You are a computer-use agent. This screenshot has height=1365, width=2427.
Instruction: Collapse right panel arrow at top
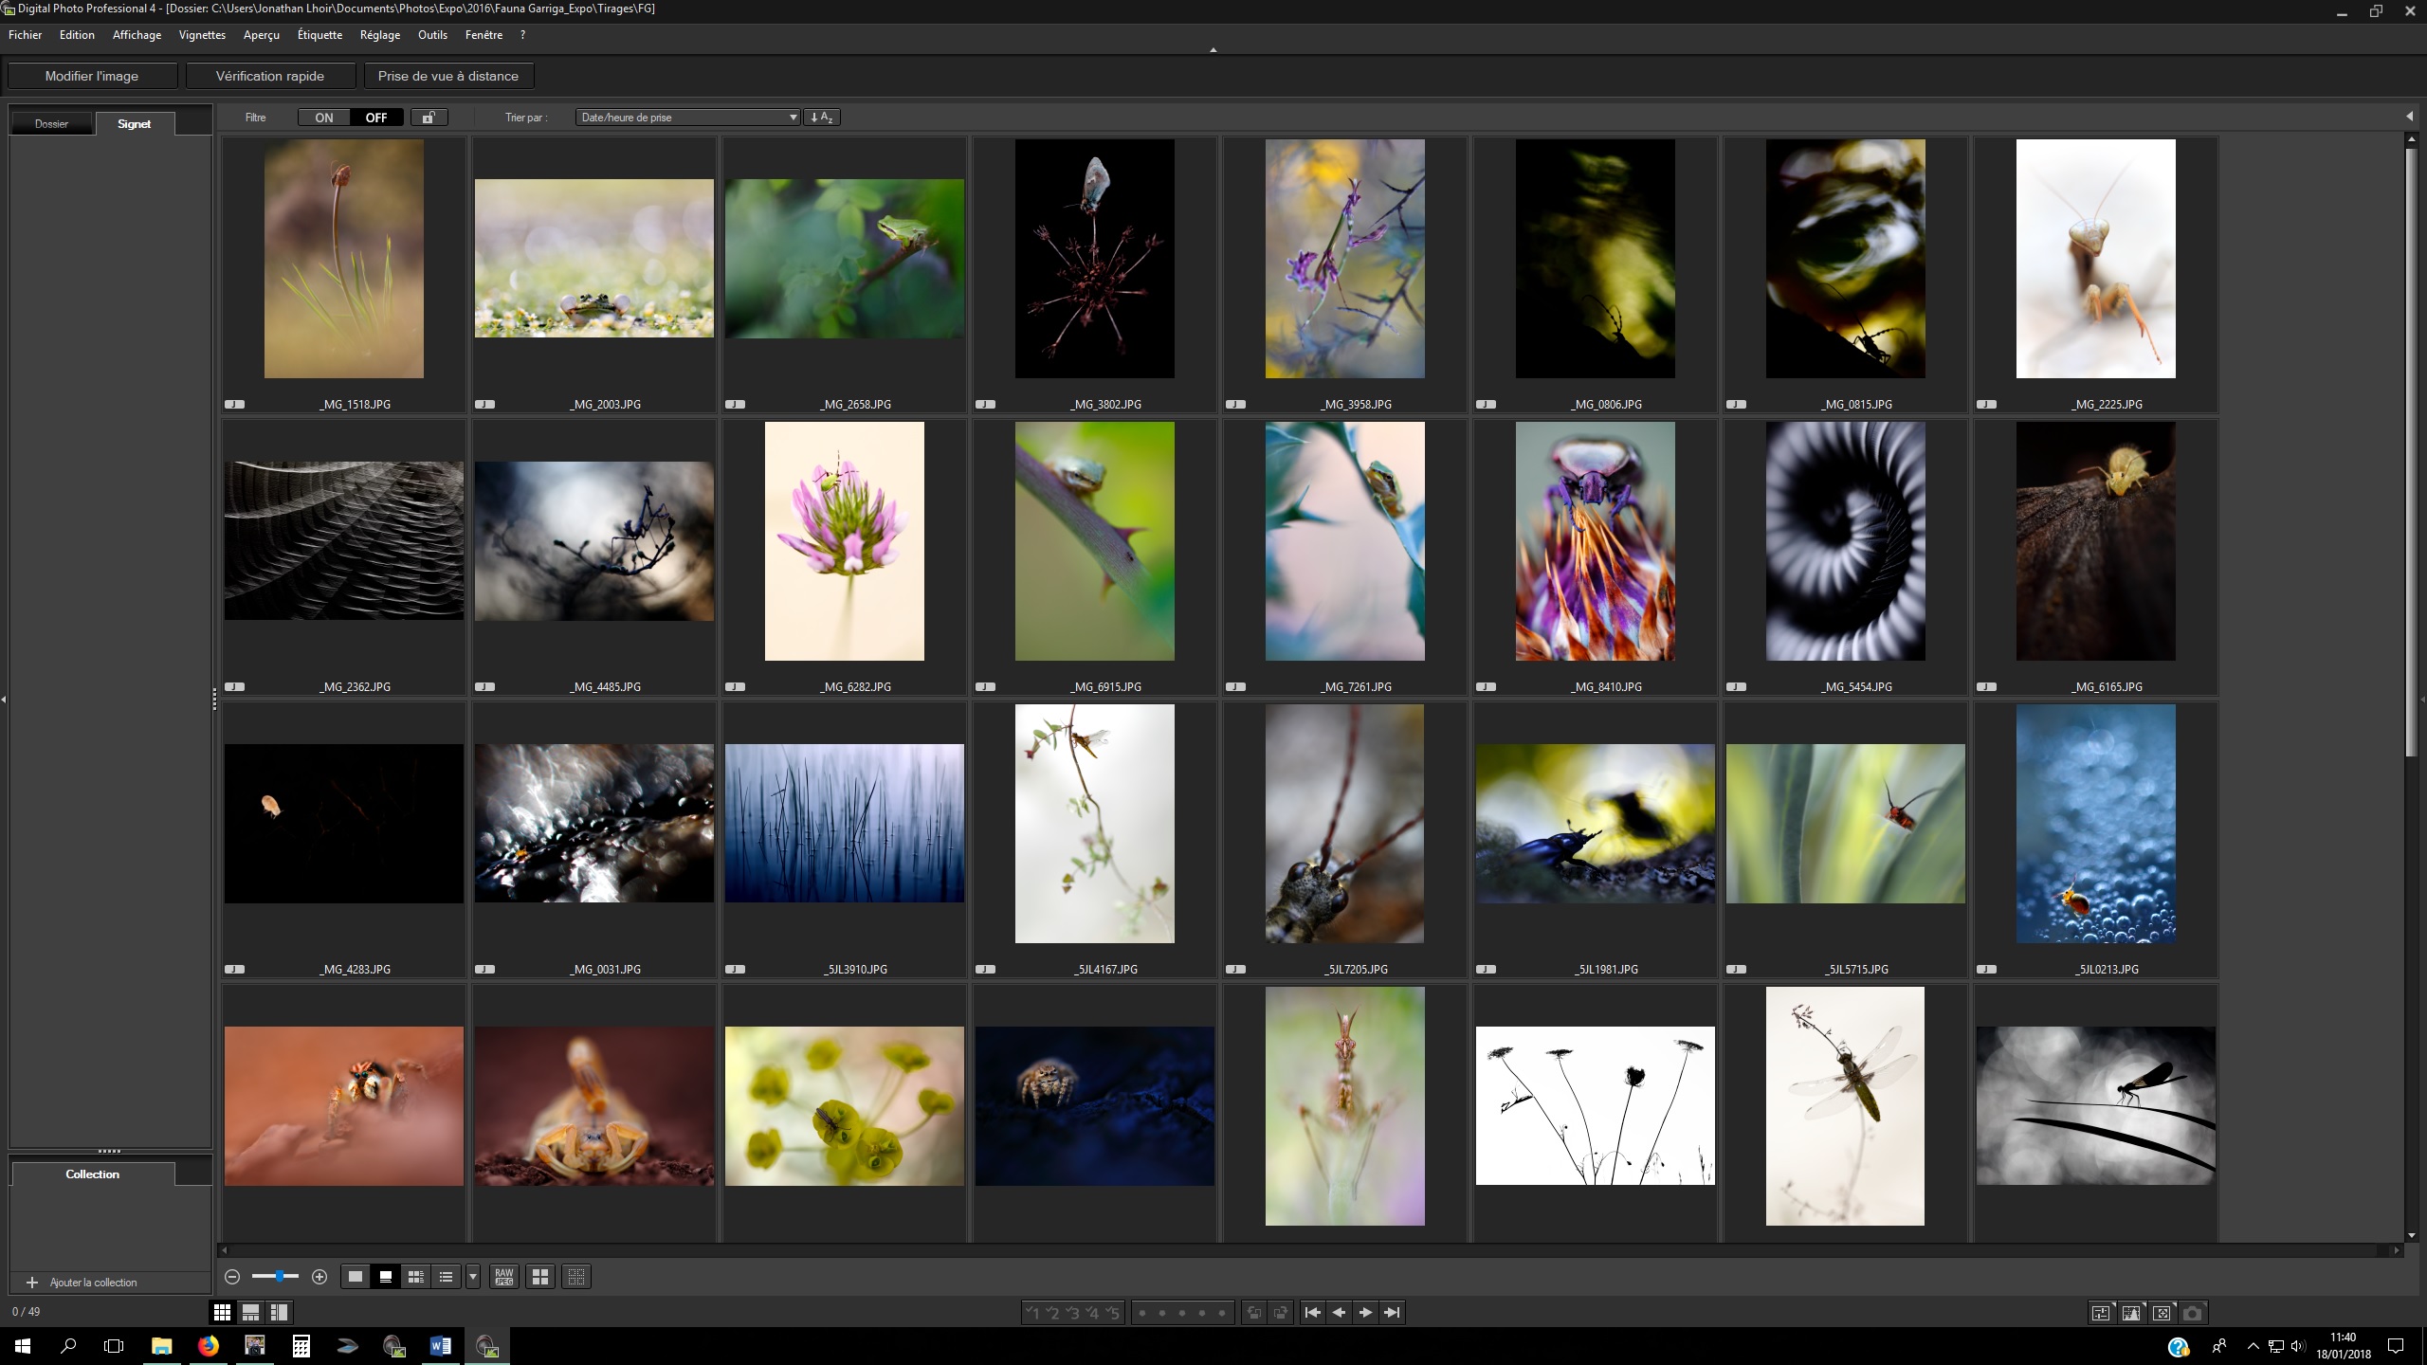(2409, 117)
